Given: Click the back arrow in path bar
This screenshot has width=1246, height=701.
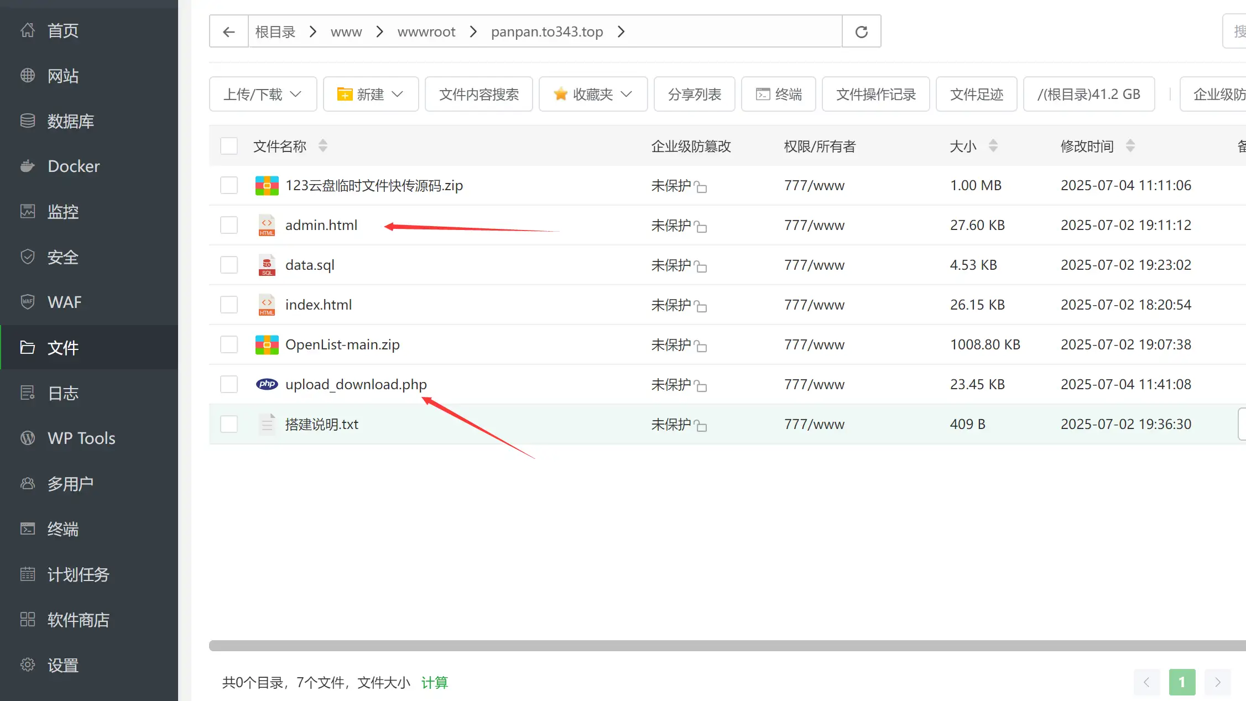Looking at the screenshot, I should (228, 32).
